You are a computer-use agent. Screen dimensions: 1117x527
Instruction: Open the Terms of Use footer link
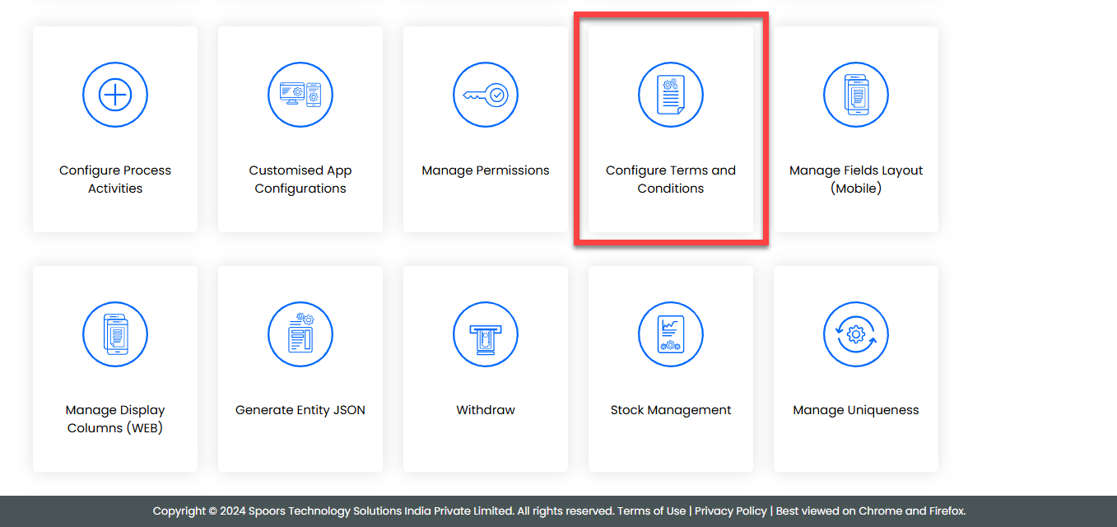tap(651, 511)
